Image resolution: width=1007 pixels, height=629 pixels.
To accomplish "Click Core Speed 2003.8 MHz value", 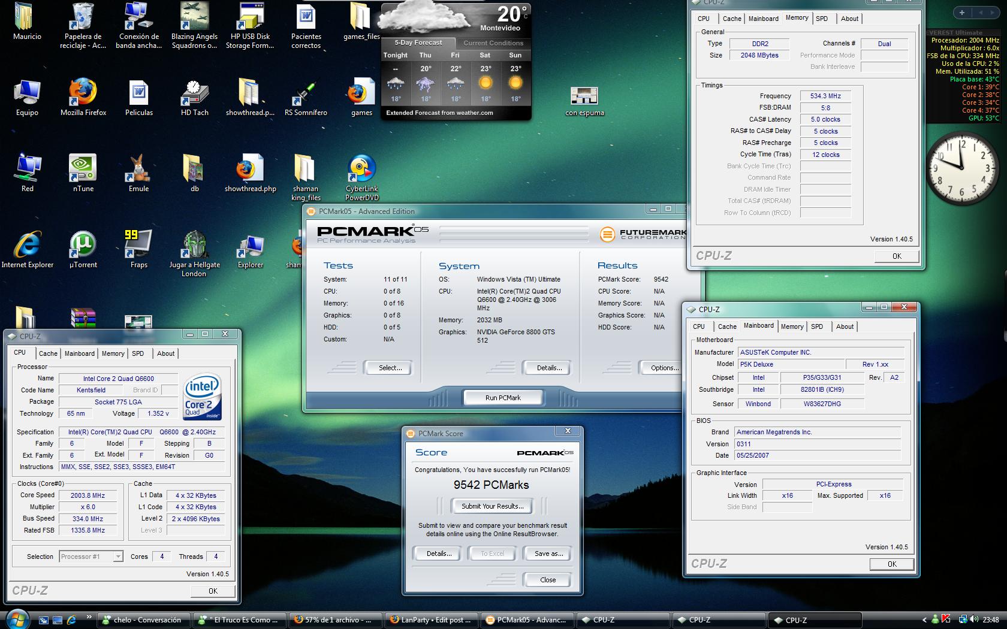I will 88,495.
